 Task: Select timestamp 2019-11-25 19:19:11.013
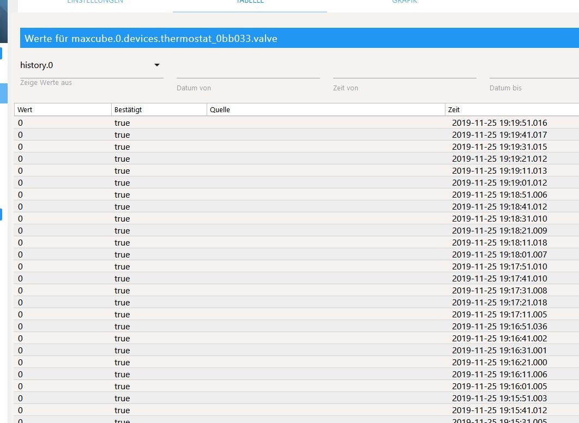pos(499,171)
